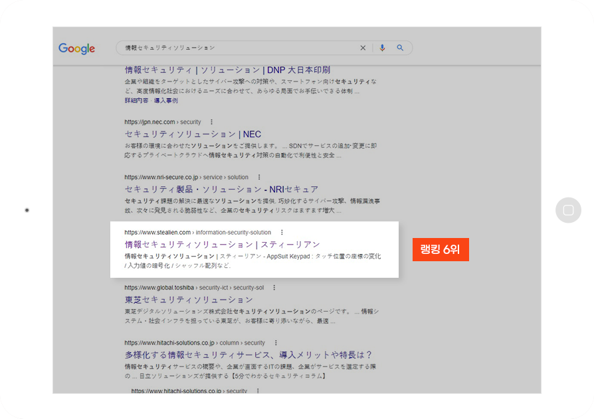This screenshot has width=594, height=419.
Task: Clear the search box with X icon
Action: [363, 48]
